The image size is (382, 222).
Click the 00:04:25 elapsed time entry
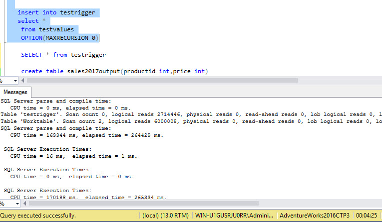coord(367,216)
